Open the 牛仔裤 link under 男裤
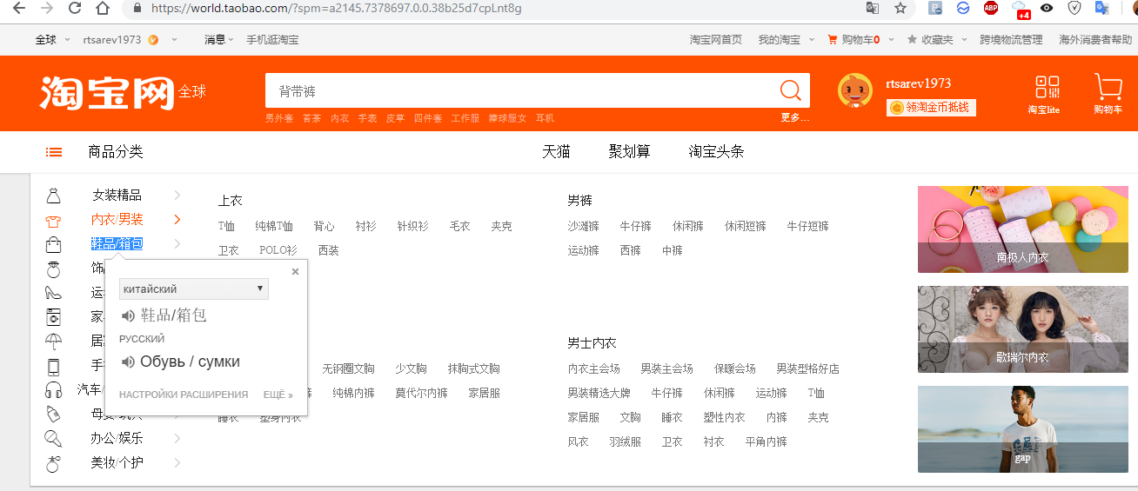The image size is (1138, 491). point(635,226)
